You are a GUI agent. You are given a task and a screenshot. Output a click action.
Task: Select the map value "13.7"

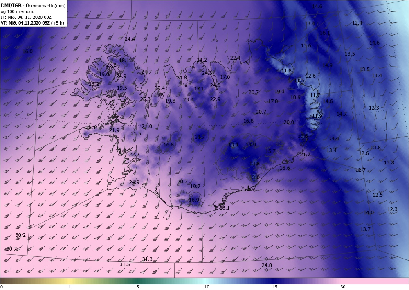pos(365,229)
